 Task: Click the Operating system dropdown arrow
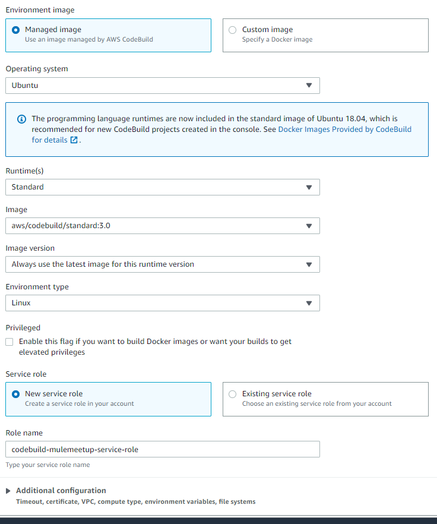tap(309, 86)
